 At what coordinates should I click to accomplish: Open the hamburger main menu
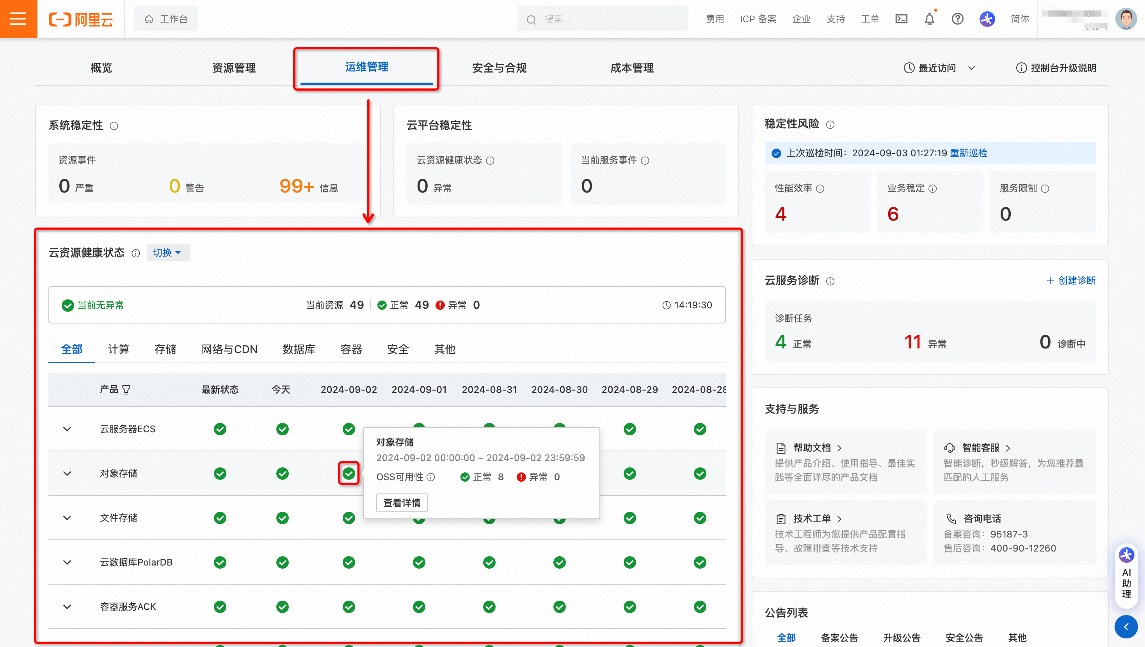pyautogui.click(x=18, y=19)
